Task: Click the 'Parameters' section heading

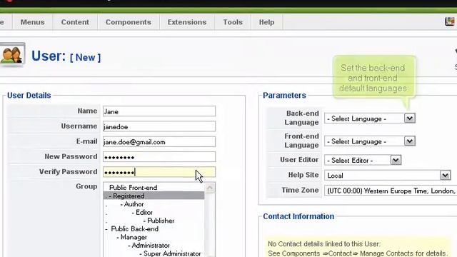Action: point(284,96)
